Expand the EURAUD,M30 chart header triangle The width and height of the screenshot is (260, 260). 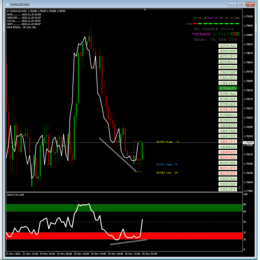click(8, 11)
